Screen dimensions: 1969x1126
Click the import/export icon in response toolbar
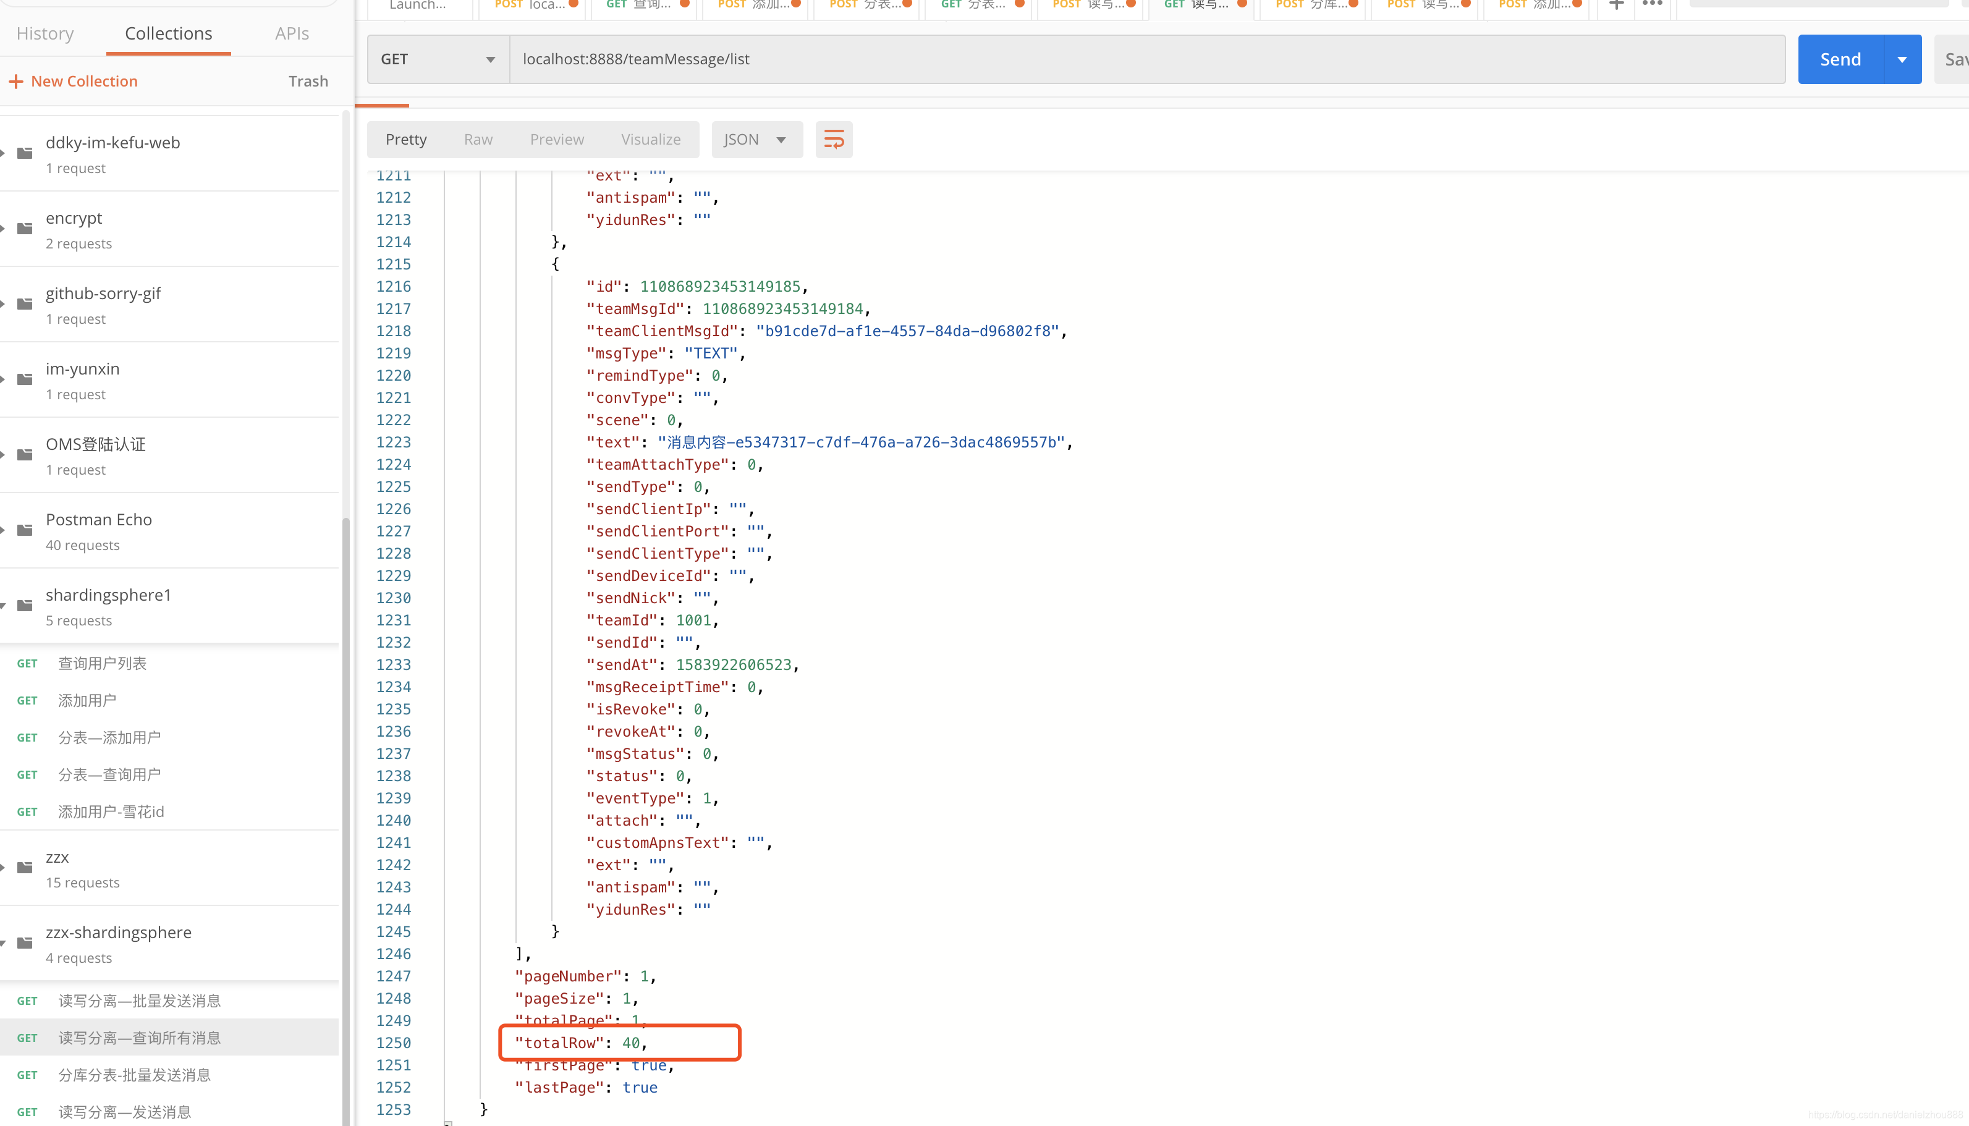[x=834, y=138]
